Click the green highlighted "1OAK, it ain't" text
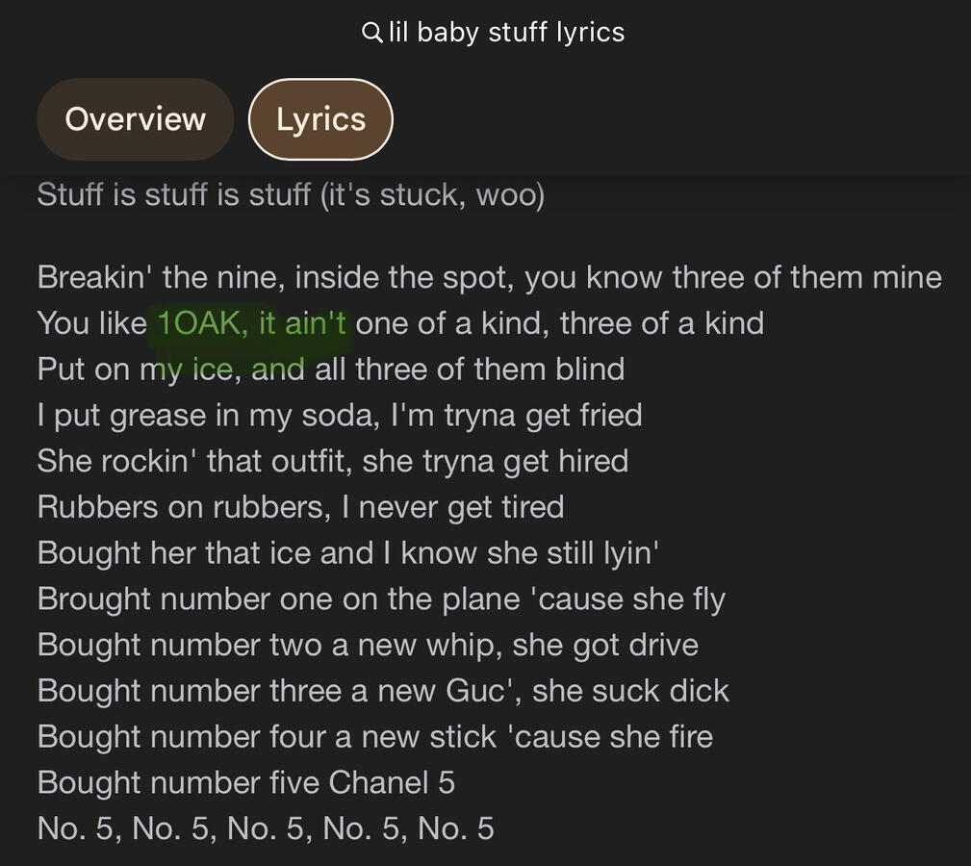 pos(250,323)
